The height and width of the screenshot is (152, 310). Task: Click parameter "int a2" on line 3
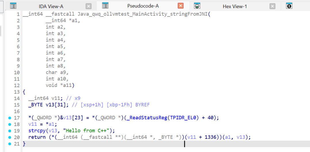(55, 27)
